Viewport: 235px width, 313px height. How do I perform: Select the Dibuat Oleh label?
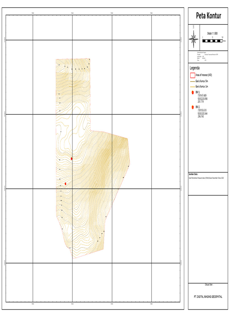tap(208, 285)
